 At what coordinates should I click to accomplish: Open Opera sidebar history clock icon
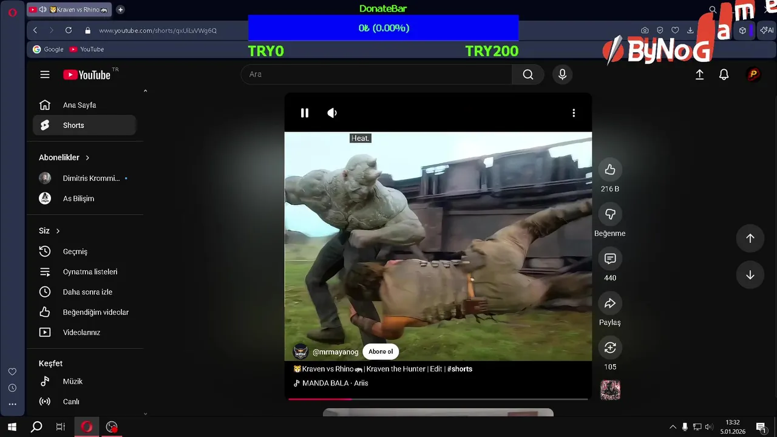pos(12,388)
